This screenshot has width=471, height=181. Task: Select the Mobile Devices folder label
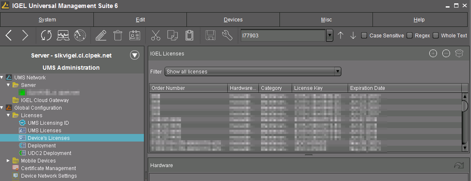[38, 160]
